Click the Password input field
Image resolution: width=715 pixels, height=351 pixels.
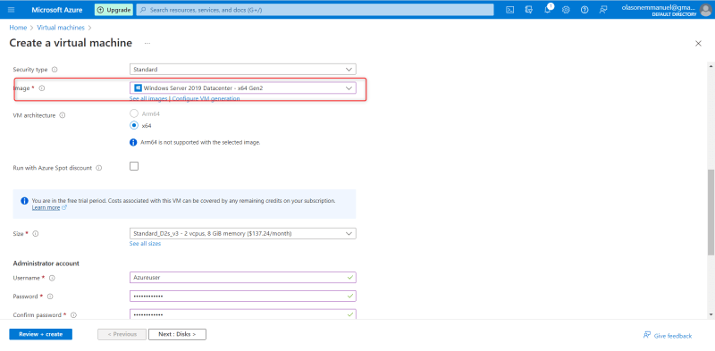click(242, 296)
